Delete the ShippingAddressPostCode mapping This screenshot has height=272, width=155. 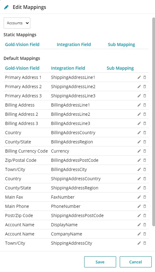(145, 216)
